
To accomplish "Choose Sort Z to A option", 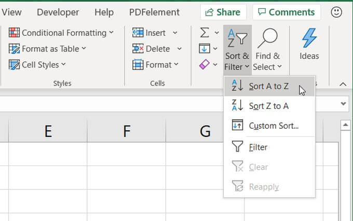I will coord(268,106).
